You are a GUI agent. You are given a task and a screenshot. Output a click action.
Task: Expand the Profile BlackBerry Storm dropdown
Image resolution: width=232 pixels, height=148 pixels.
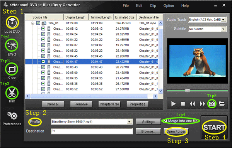130,122
